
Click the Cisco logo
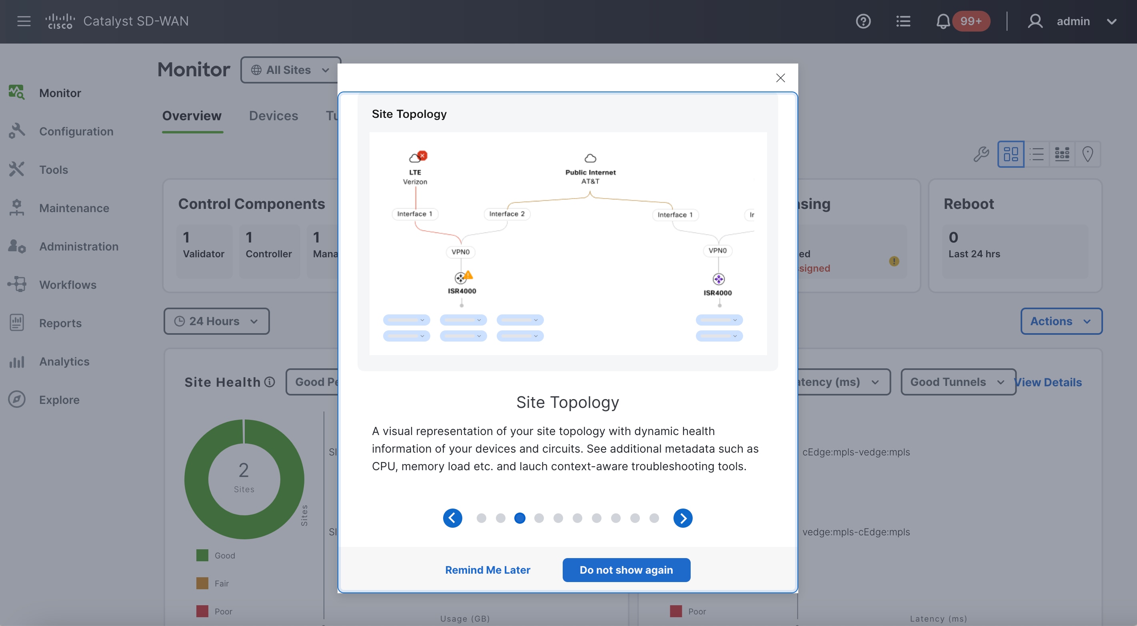pos(60,21)
